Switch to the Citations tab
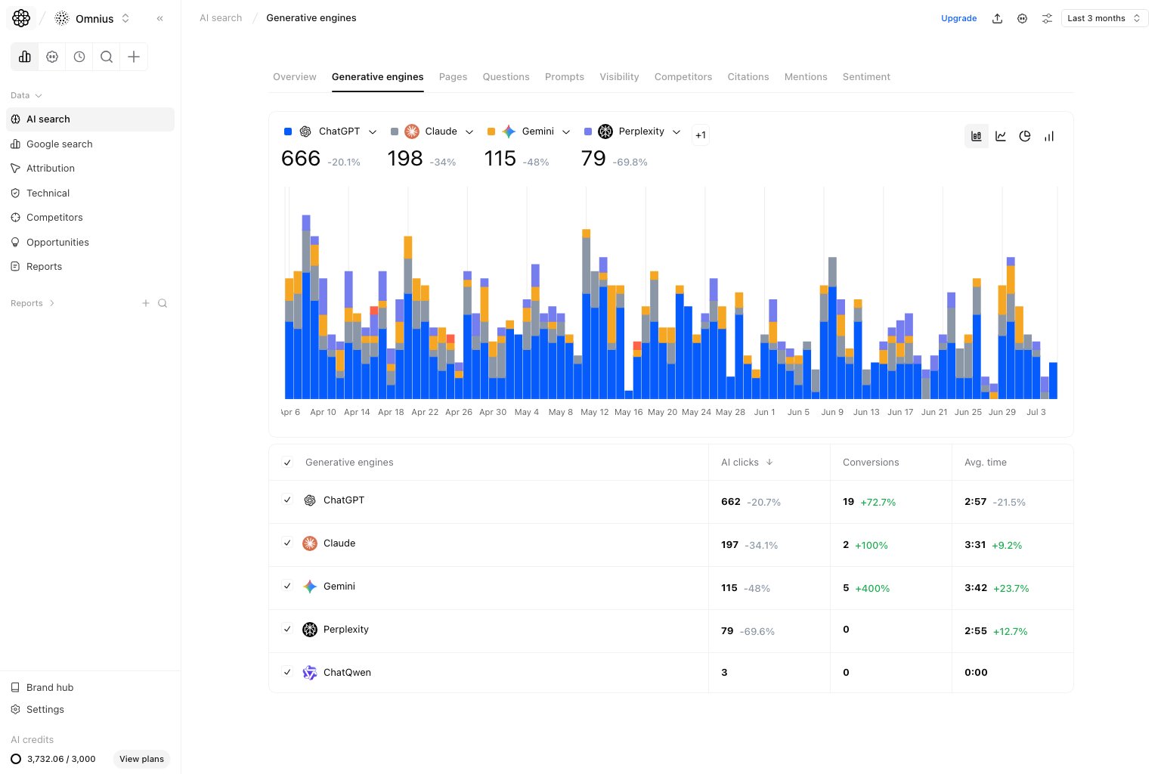The image size is (1161, 774). 748,77
